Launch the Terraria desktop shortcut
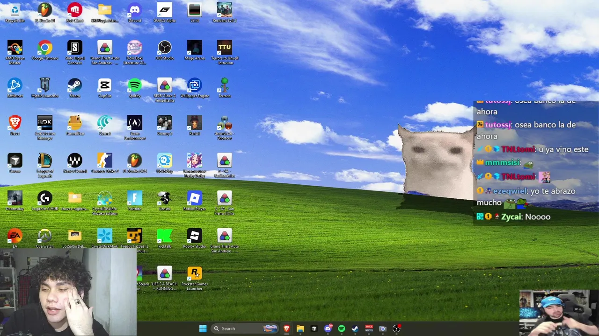This screenshot has width=599, height=336. [225, 88]
